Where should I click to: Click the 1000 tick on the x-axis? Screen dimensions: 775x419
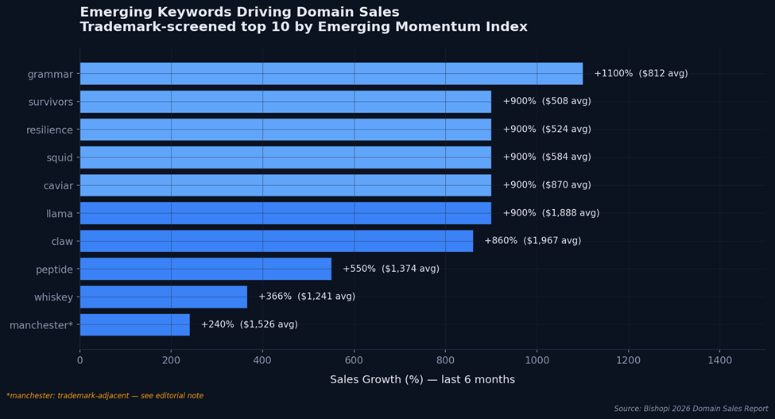tap(537, 361)
